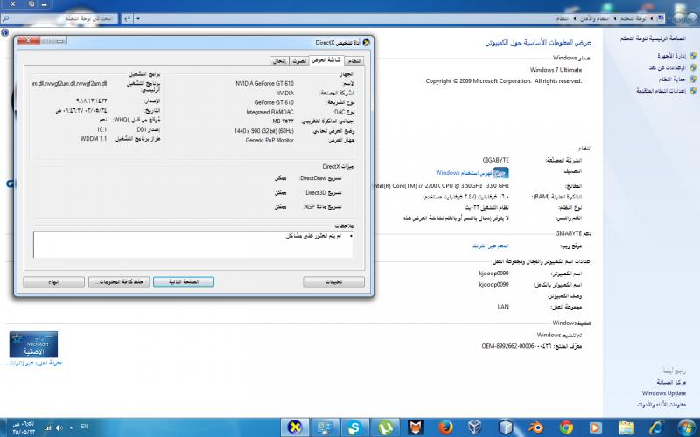This screenshot has width=700, height=437.
Task: Open Performance Information and Tools link
Action: [661, 405]
